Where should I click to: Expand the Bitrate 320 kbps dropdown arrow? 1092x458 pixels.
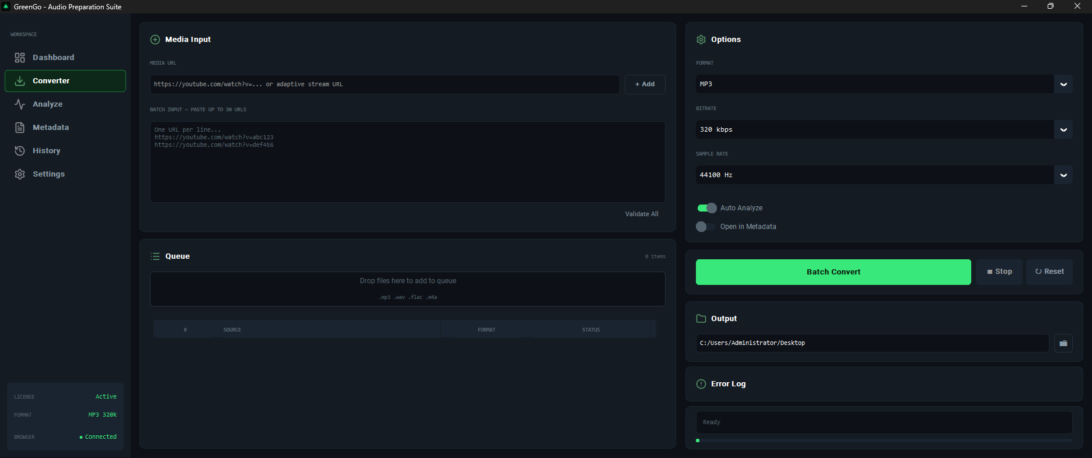coord(1063,129)
